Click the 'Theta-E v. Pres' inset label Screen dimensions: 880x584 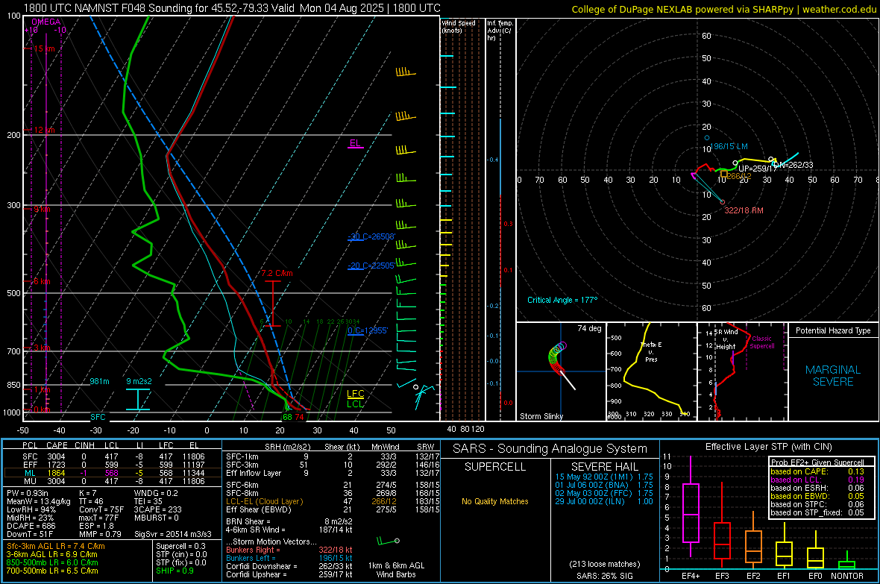click(x=651, y=351)
